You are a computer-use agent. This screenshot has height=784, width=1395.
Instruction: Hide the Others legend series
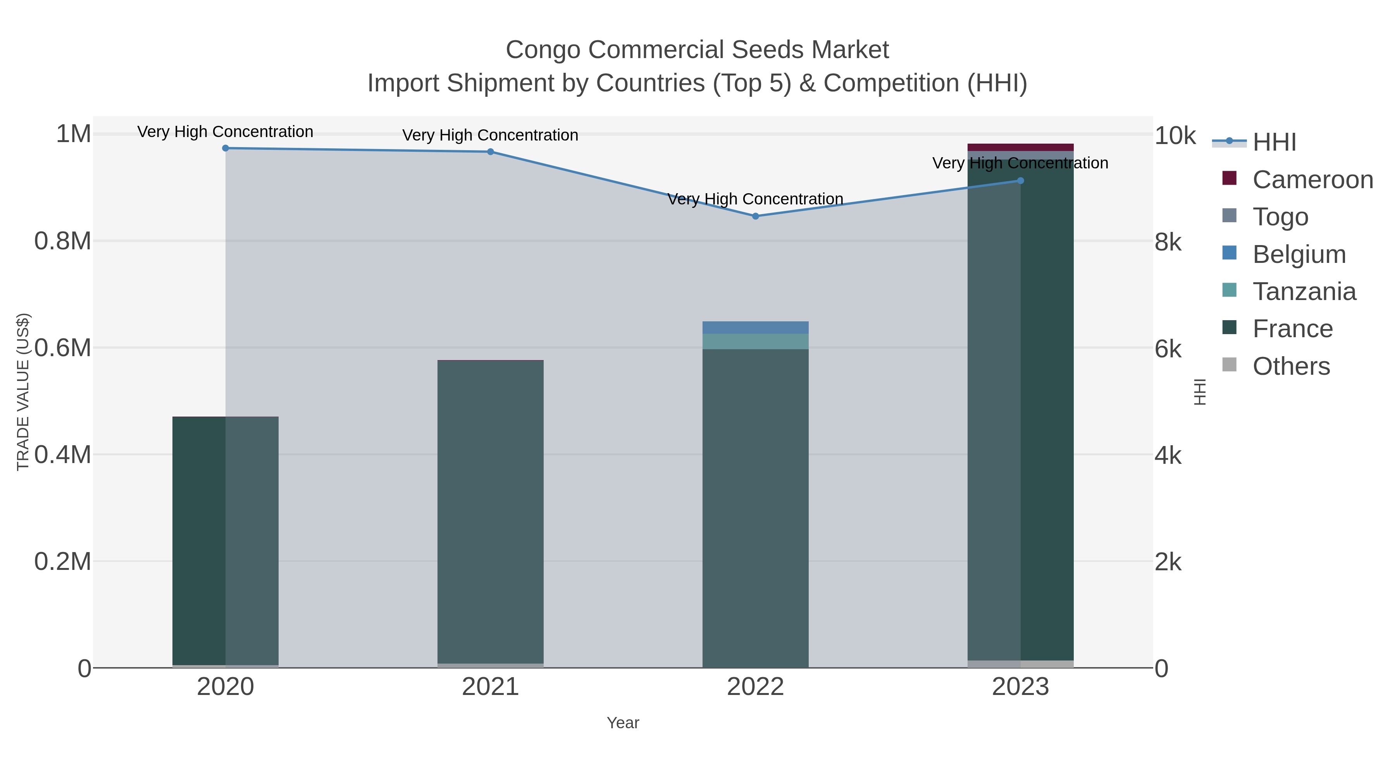(x=1276, y=366)
